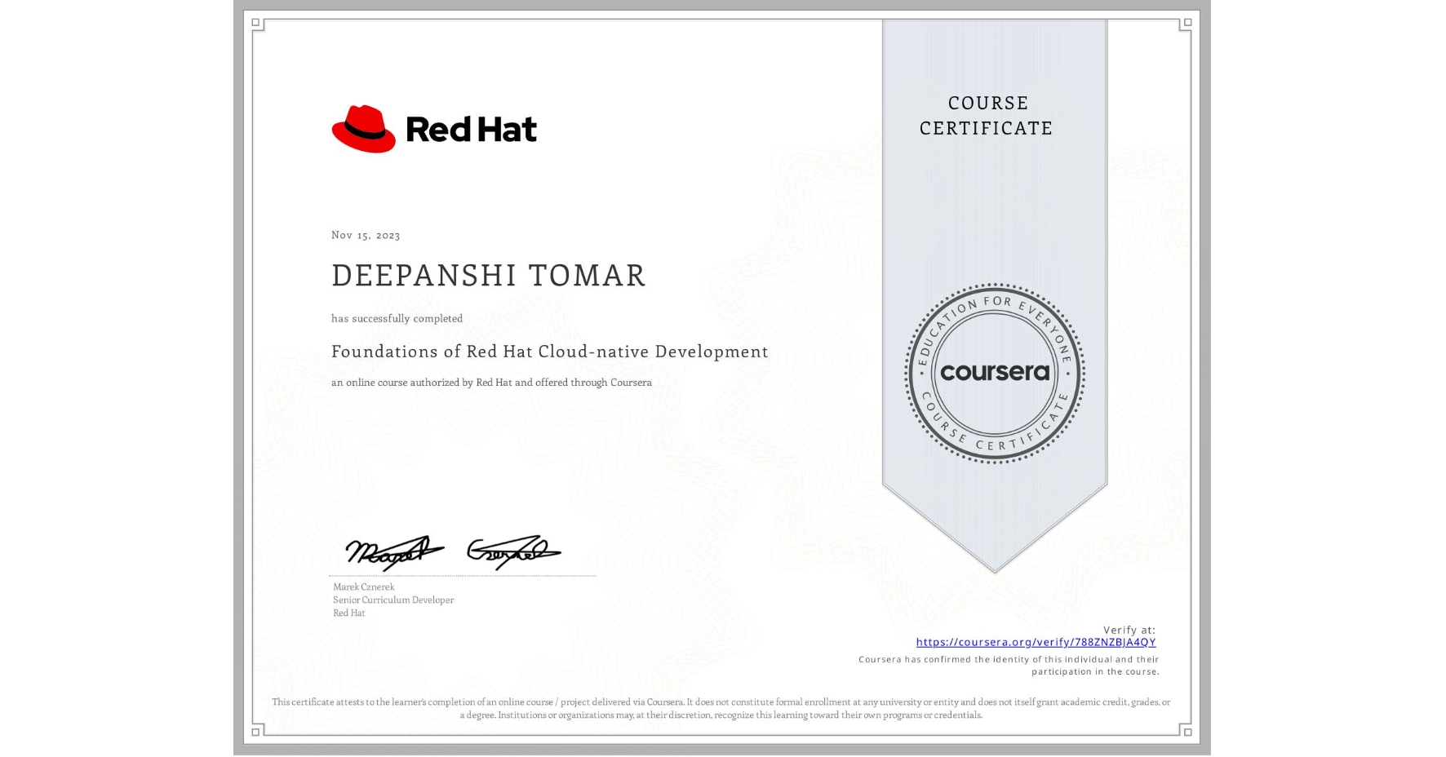1446x757 pixels.
Task: Click the 'Senior Curriculum Developer' title
Action: pyautogui.click(x=393, y=600)
